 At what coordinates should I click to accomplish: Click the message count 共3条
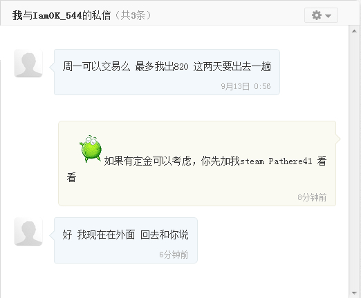click(x=133, y=16)
